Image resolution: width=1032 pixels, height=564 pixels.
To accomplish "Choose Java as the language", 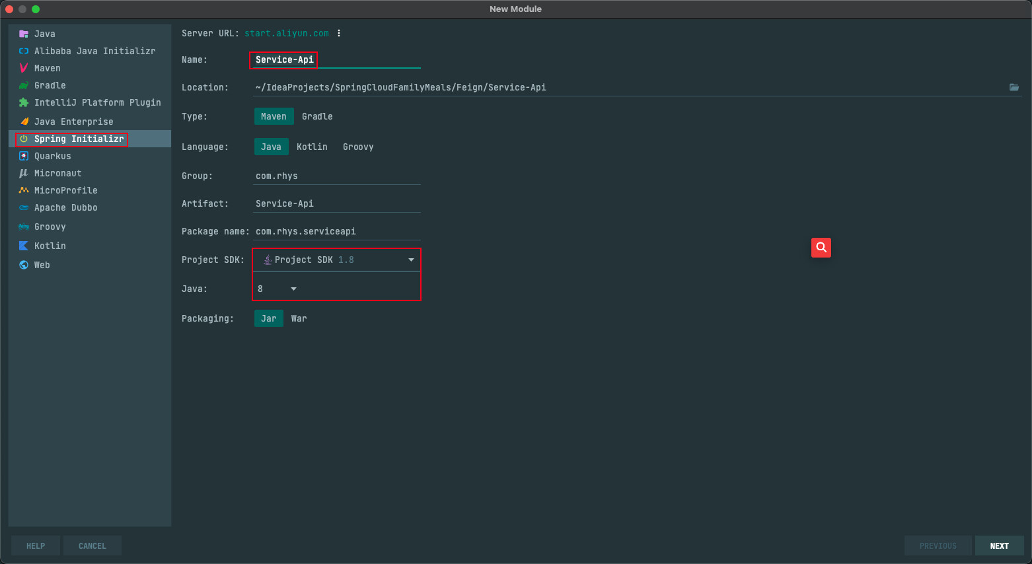I will [x=271, y=147].
